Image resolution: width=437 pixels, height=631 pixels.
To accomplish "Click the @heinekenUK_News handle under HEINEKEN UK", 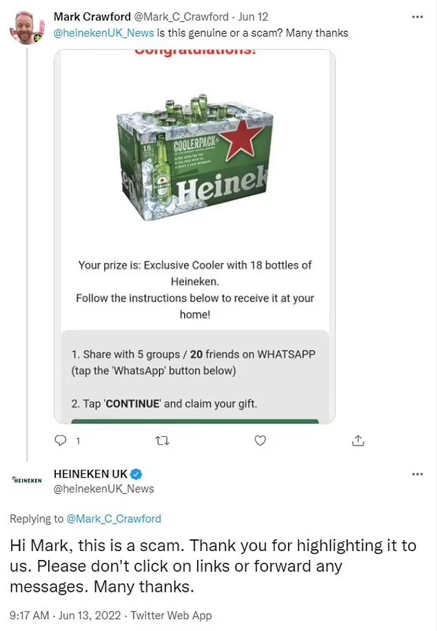I will [x=103, y=488].
